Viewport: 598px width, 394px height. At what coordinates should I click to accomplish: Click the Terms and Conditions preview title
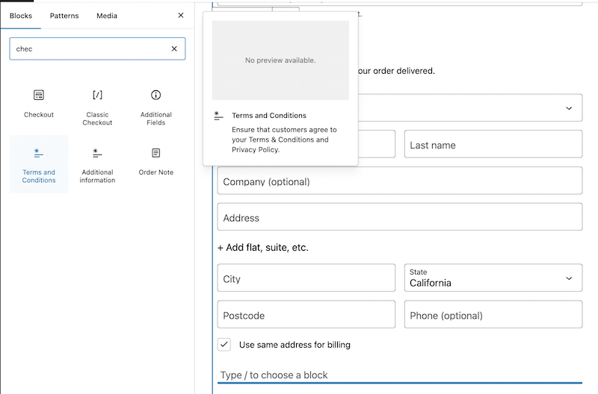coord(269,116)
